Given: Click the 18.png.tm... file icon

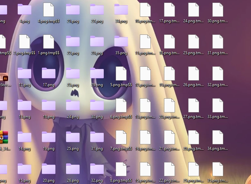Looking at the screenshot, I should 169,42.
